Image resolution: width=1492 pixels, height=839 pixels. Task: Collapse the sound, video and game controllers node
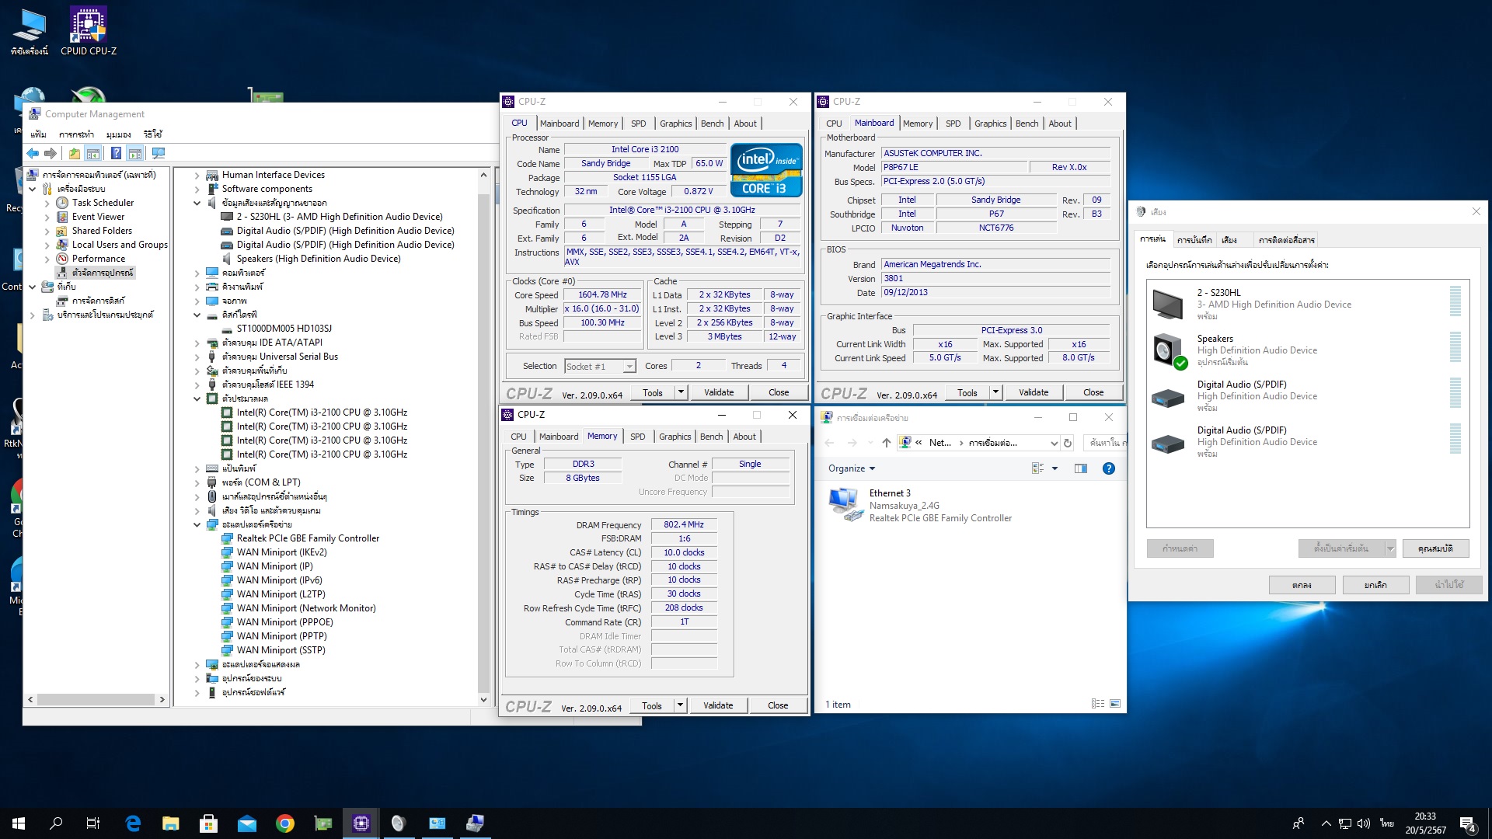[x=197, y=203]
